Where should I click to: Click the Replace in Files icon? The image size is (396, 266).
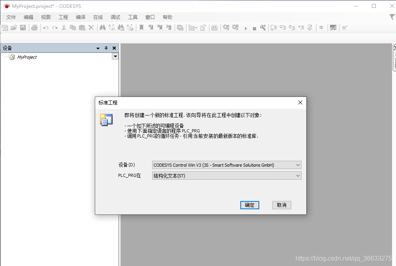coord(130,28)
